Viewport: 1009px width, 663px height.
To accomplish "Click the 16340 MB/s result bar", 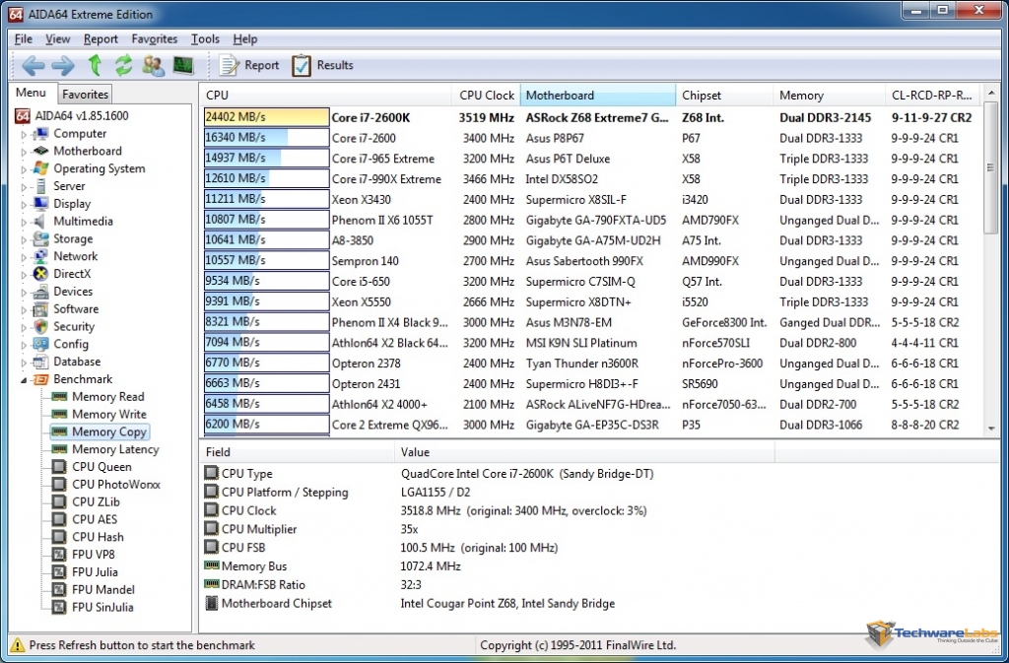I will [266, 138].
